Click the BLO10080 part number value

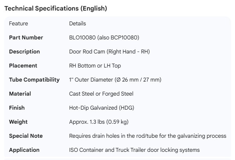[104, 37]
